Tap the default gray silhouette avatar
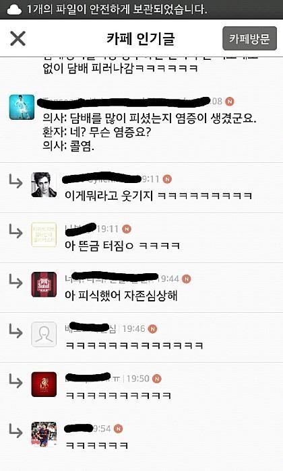 click(x=44, y=334)
